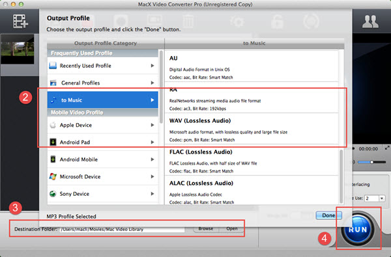
Task: Select the video thumbnail in file list
Action: [18, 49]
